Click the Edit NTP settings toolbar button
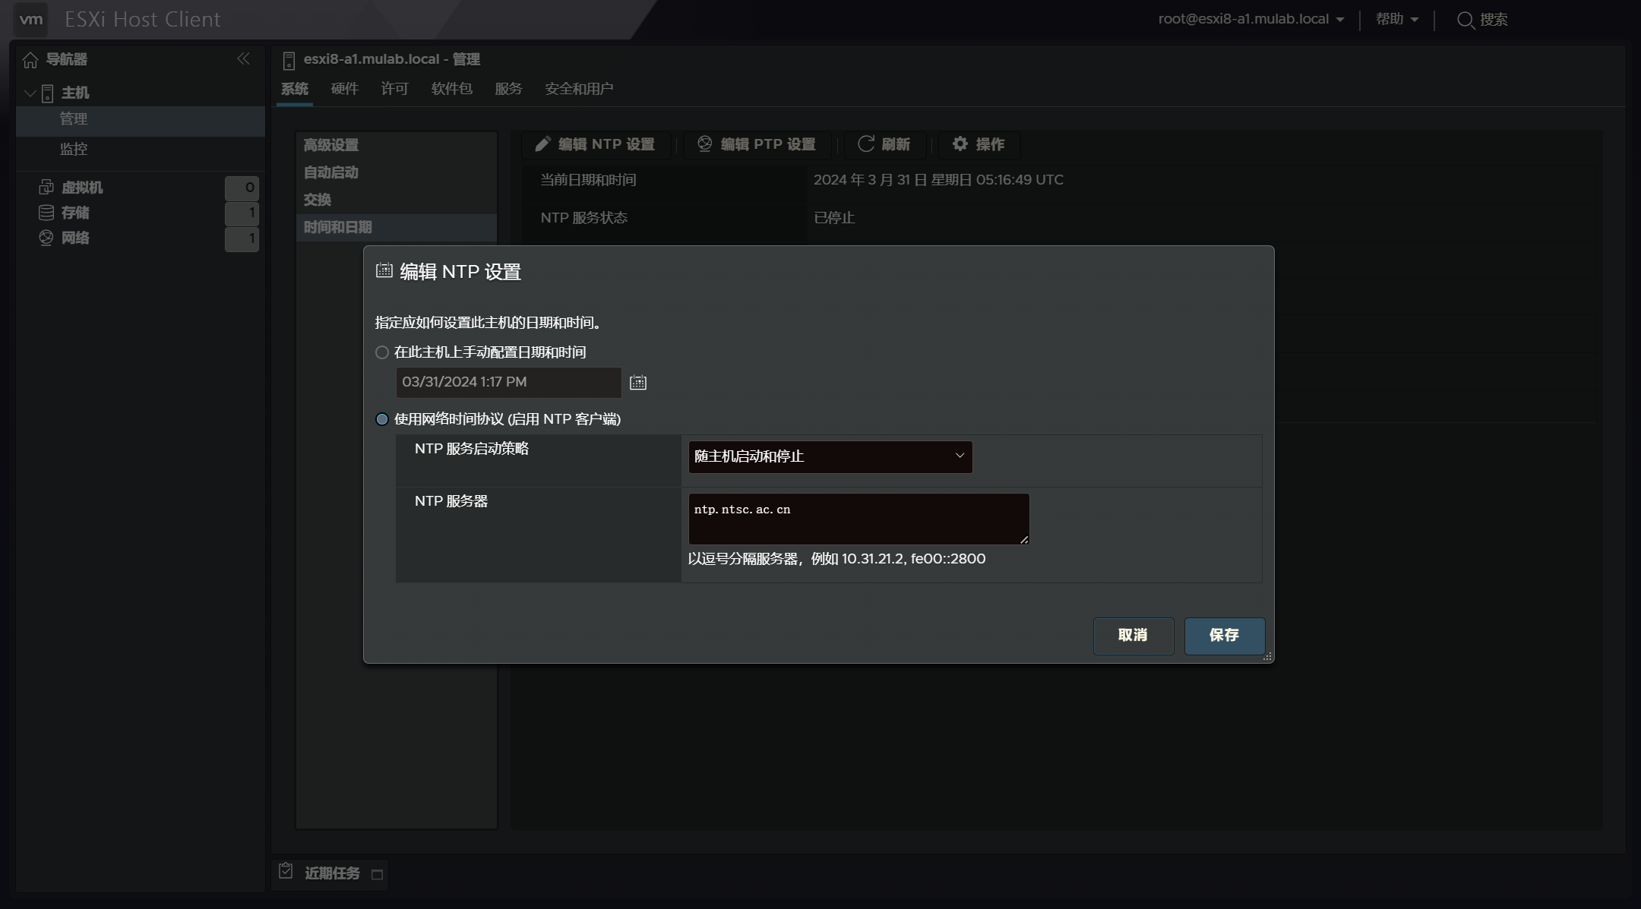Viewport: 1641px width, 909px height. click(596, 144)
